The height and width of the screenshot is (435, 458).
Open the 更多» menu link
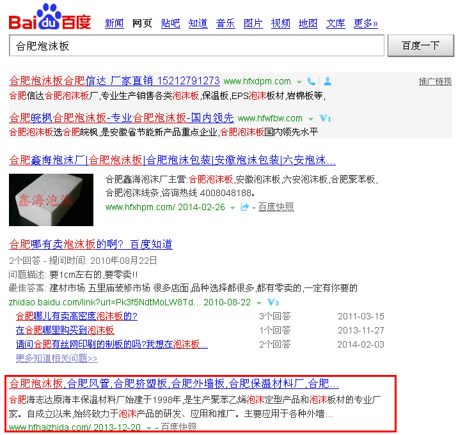365,23
